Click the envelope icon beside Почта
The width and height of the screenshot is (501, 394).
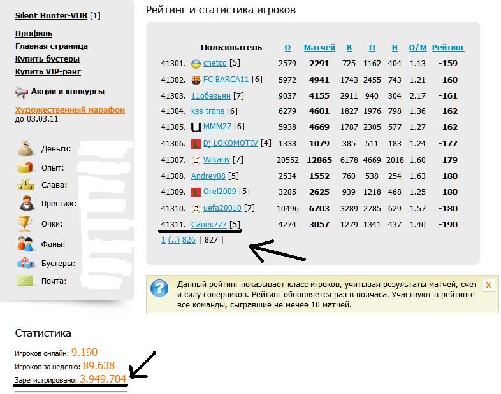pos(25,280)
